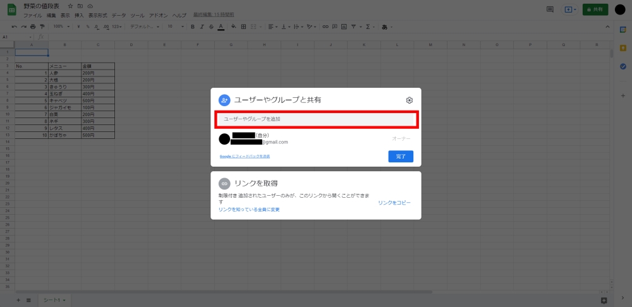Open Google Tasks side panel
The height and width of the screenshot is (307, 632).
click(x=623, y=66)
